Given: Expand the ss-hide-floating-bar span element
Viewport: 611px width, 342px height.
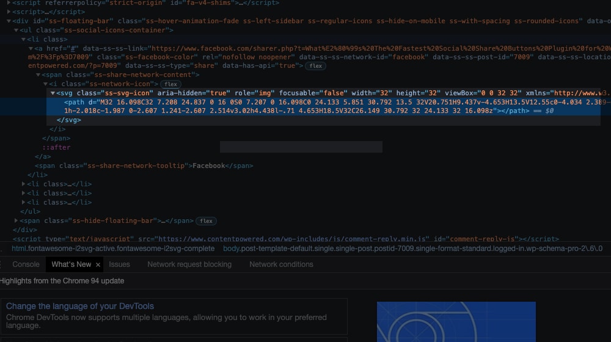Looking at the screenshot, I should 16,220.
